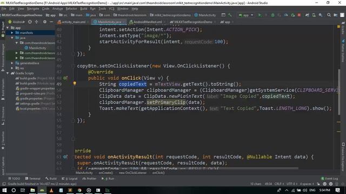The width and height of the screenshot is (346, 194).
Task: Open the Terminal tool window
Action: [32, 178]
